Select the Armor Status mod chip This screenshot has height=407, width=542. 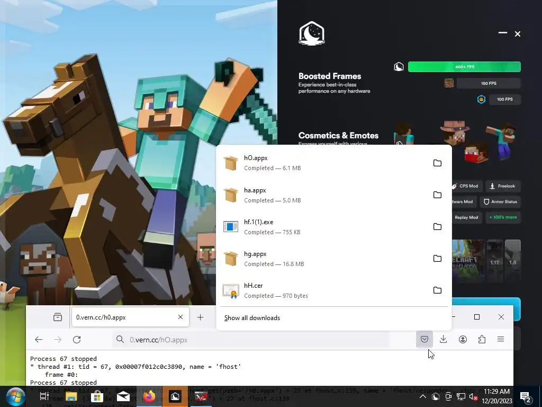[500, 202]
